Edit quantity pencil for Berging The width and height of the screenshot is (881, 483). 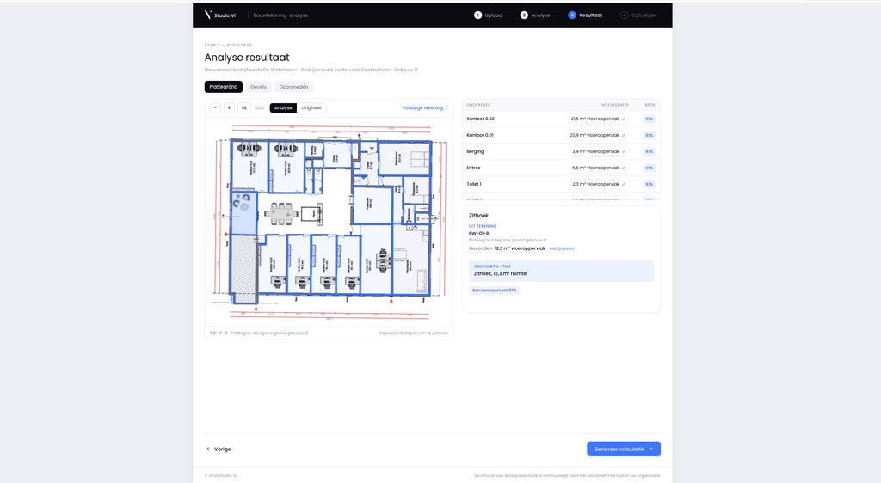click(x=624, y=151)
